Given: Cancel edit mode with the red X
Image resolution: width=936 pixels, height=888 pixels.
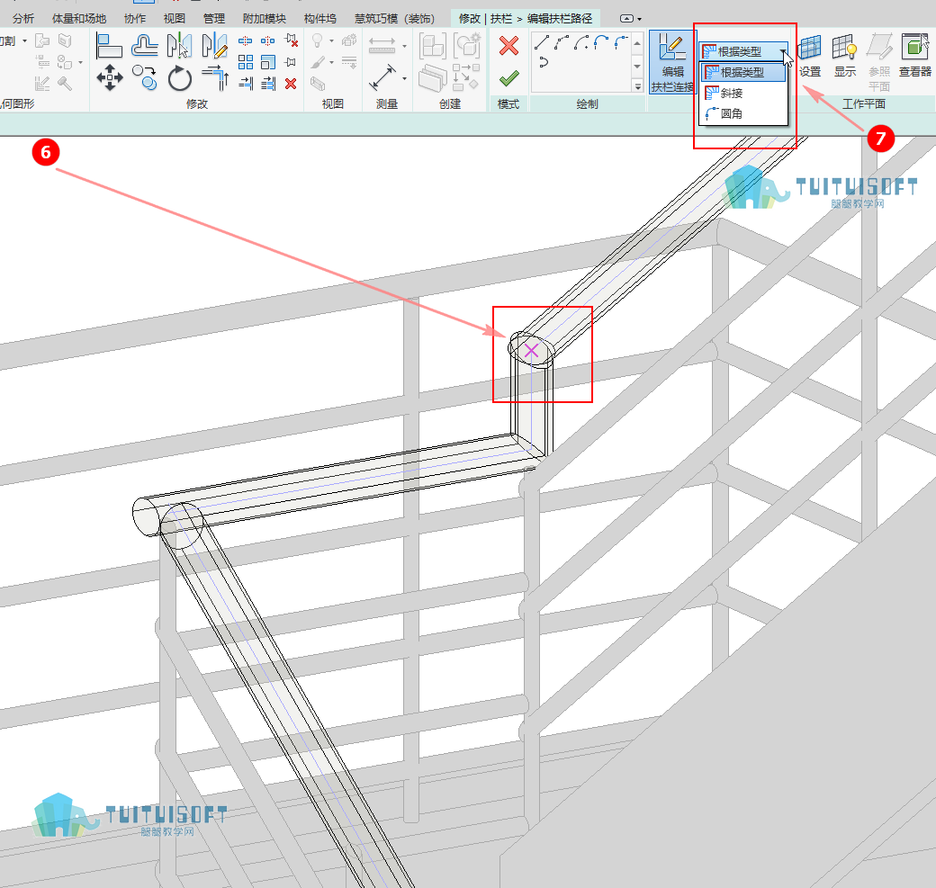Looking at the screenshot, I should coord(508,46).
